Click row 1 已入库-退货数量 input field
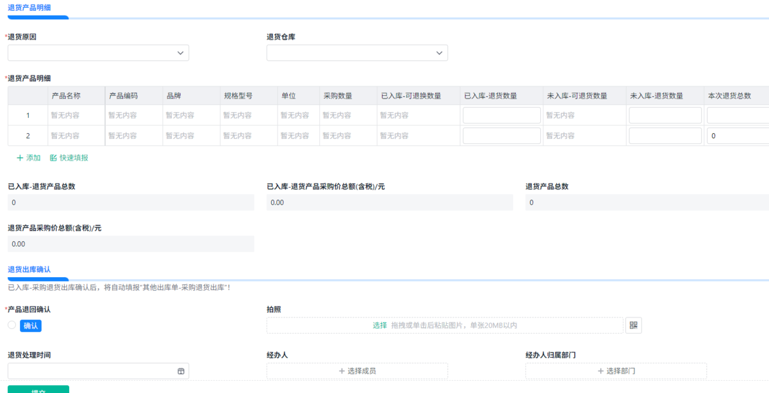The width and height of the screenshot is (769, 393). click(x=502, y=116)
